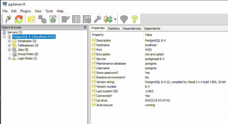The width and height of the screenshot is (228, 124).
Task: Open the plugins dropdown arrow in toolbar
Action: 115,20
